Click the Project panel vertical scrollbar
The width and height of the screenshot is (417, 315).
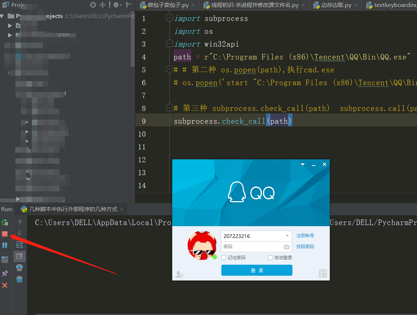pos(133,39)
